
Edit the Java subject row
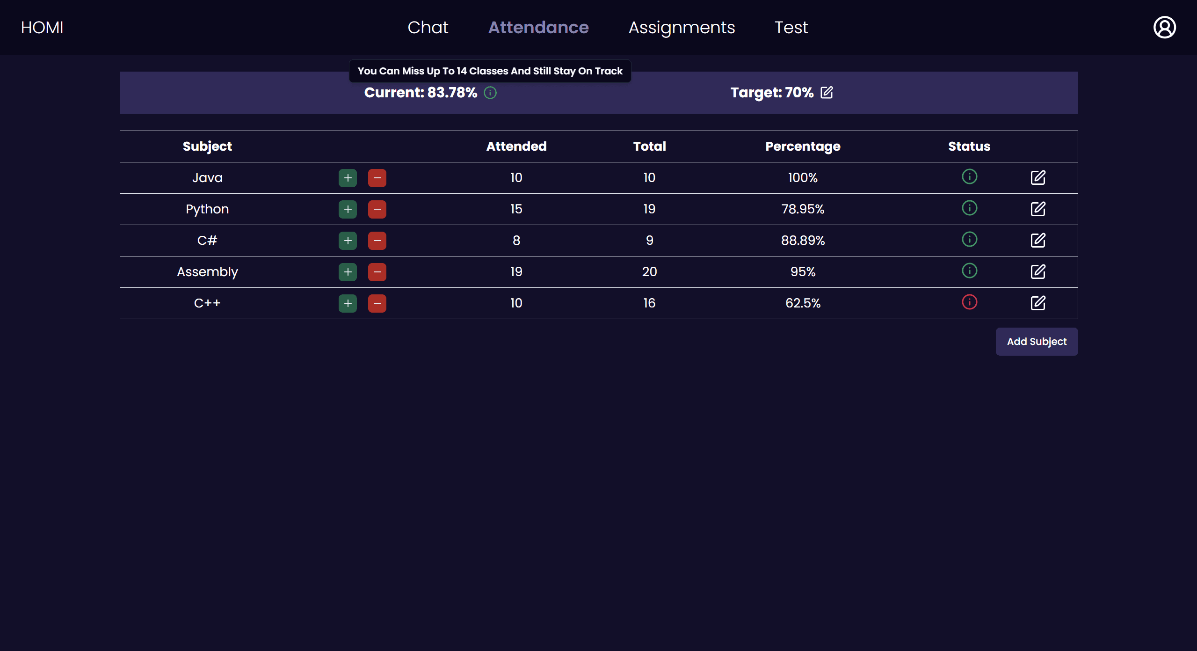click(x=1038, y=177)
